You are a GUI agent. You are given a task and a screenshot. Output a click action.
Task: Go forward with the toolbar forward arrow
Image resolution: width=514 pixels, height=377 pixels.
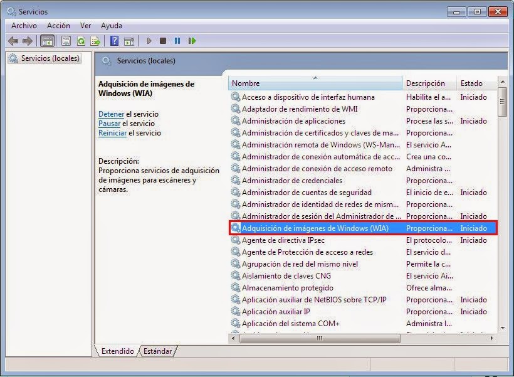28,41
